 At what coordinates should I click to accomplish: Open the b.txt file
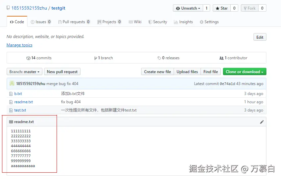tap(18, 94)
